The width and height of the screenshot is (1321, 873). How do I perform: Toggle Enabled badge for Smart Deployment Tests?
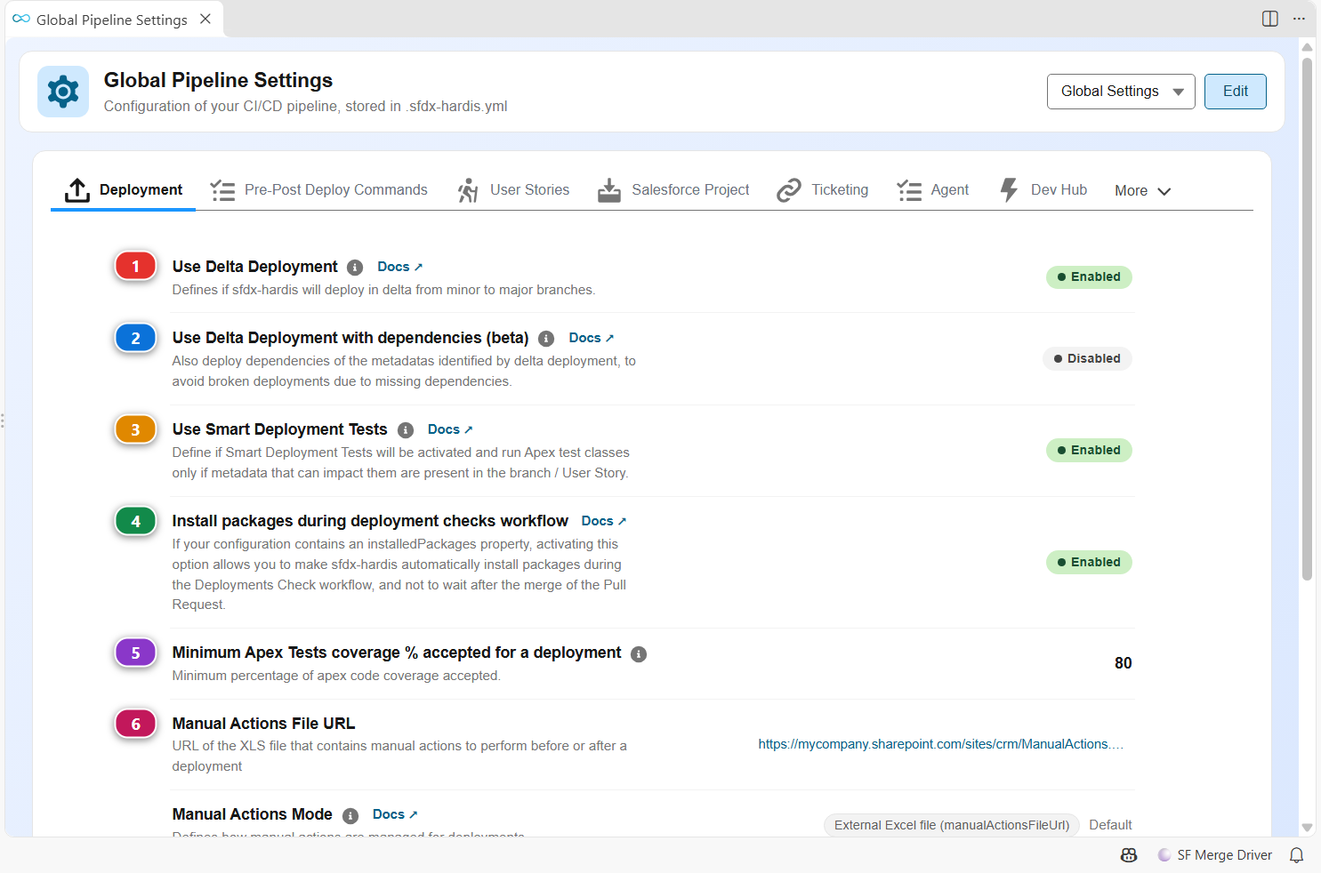1089,451
